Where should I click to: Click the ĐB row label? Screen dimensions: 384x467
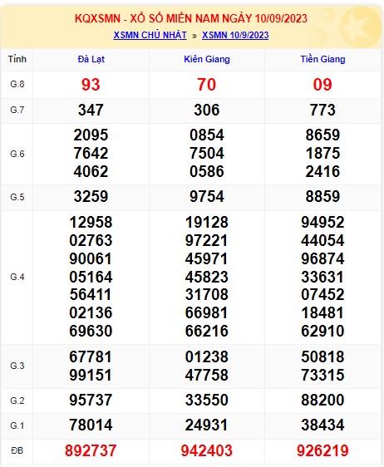tap(17, 450)
